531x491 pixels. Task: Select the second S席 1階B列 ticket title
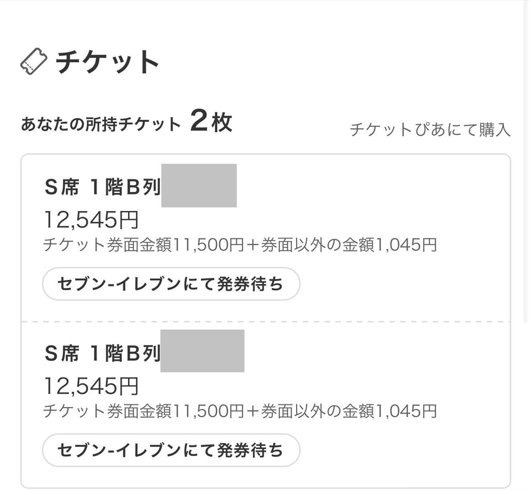(102, 353)
